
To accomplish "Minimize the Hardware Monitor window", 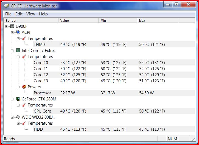I will (168, 4).
